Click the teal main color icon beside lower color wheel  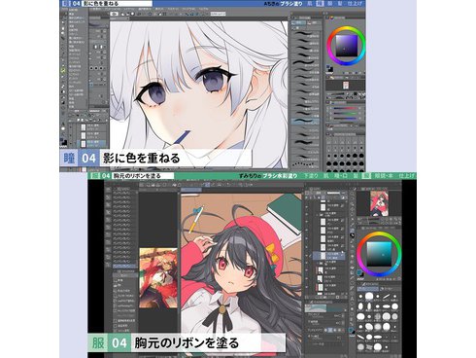[359, 272]
